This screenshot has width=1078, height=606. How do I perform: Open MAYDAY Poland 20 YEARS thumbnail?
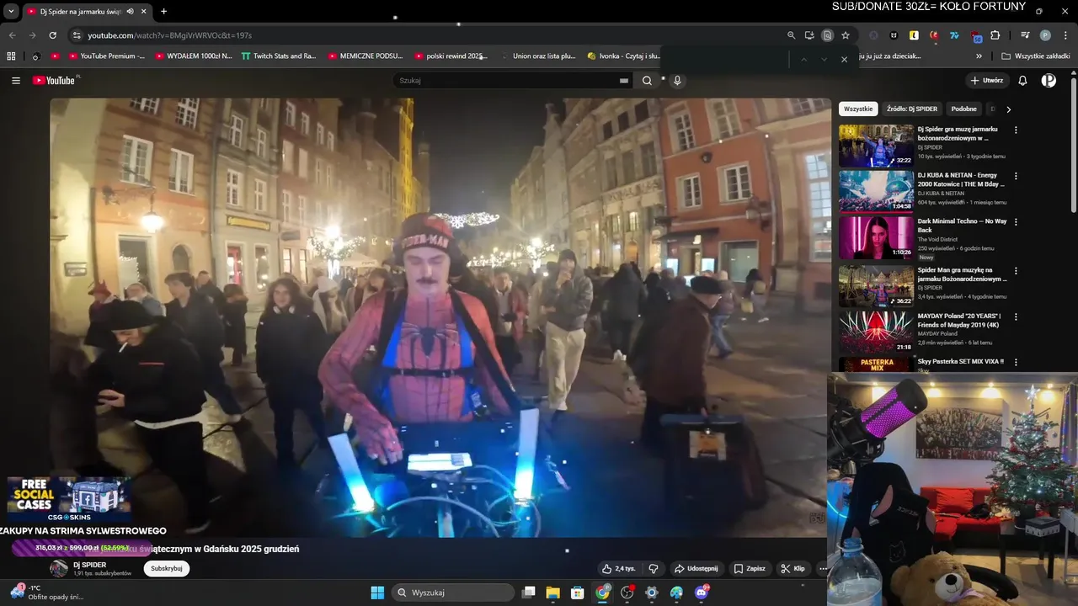(876, 332)
